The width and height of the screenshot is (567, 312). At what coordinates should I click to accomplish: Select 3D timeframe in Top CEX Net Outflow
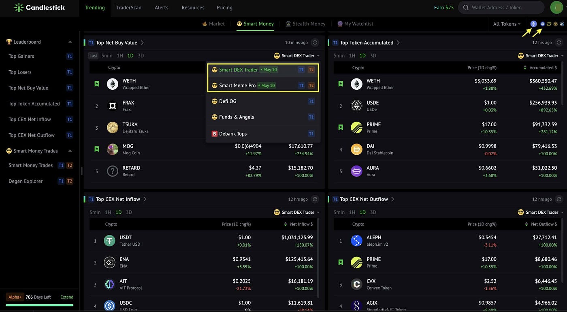[373, 212]
